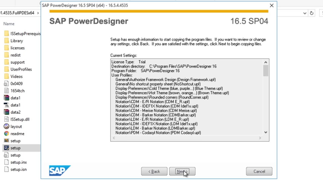Select the setup.inx file icon
The width and height of the screenshot is (323, 181).
pos(7,162)
